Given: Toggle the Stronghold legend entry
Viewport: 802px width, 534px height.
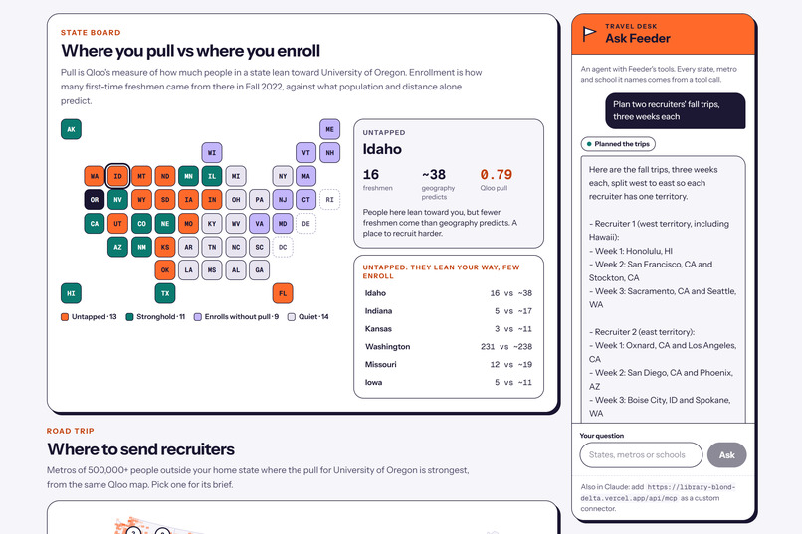Looking at the screenshot, I should 155,317.
